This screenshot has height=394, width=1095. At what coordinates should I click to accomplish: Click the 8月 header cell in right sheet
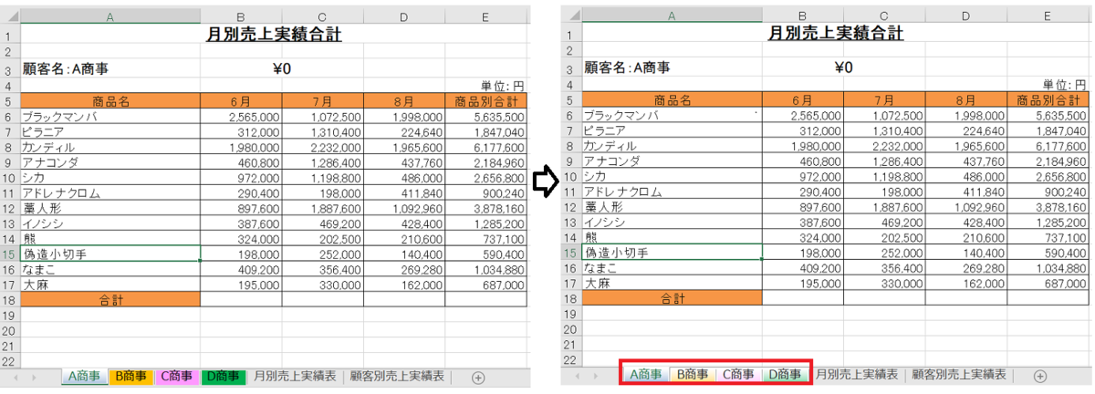[x=965, y=100]
